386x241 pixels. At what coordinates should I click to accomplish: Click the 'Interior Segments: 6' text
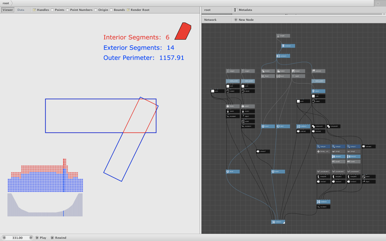tap(136, 37)
